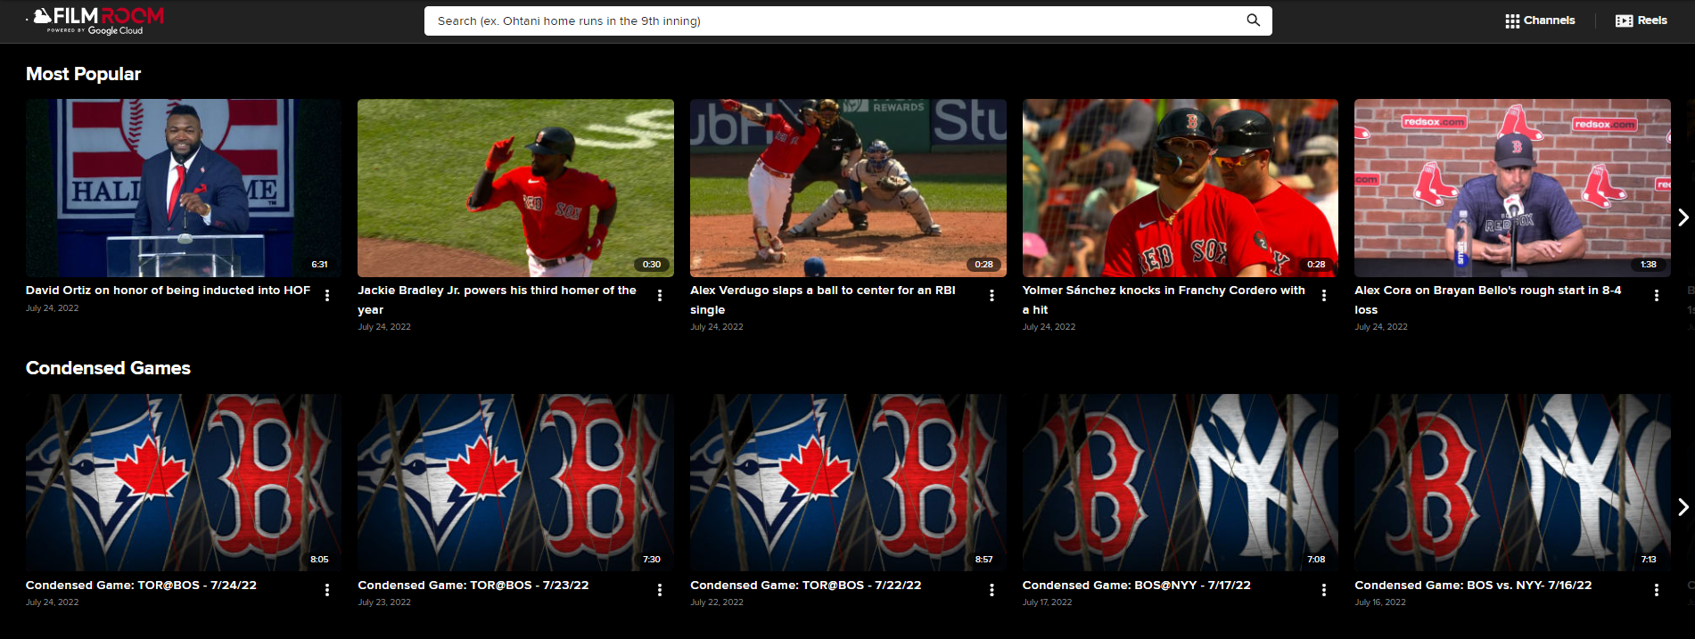Click the Most Popular section heading

coord(83,74)
